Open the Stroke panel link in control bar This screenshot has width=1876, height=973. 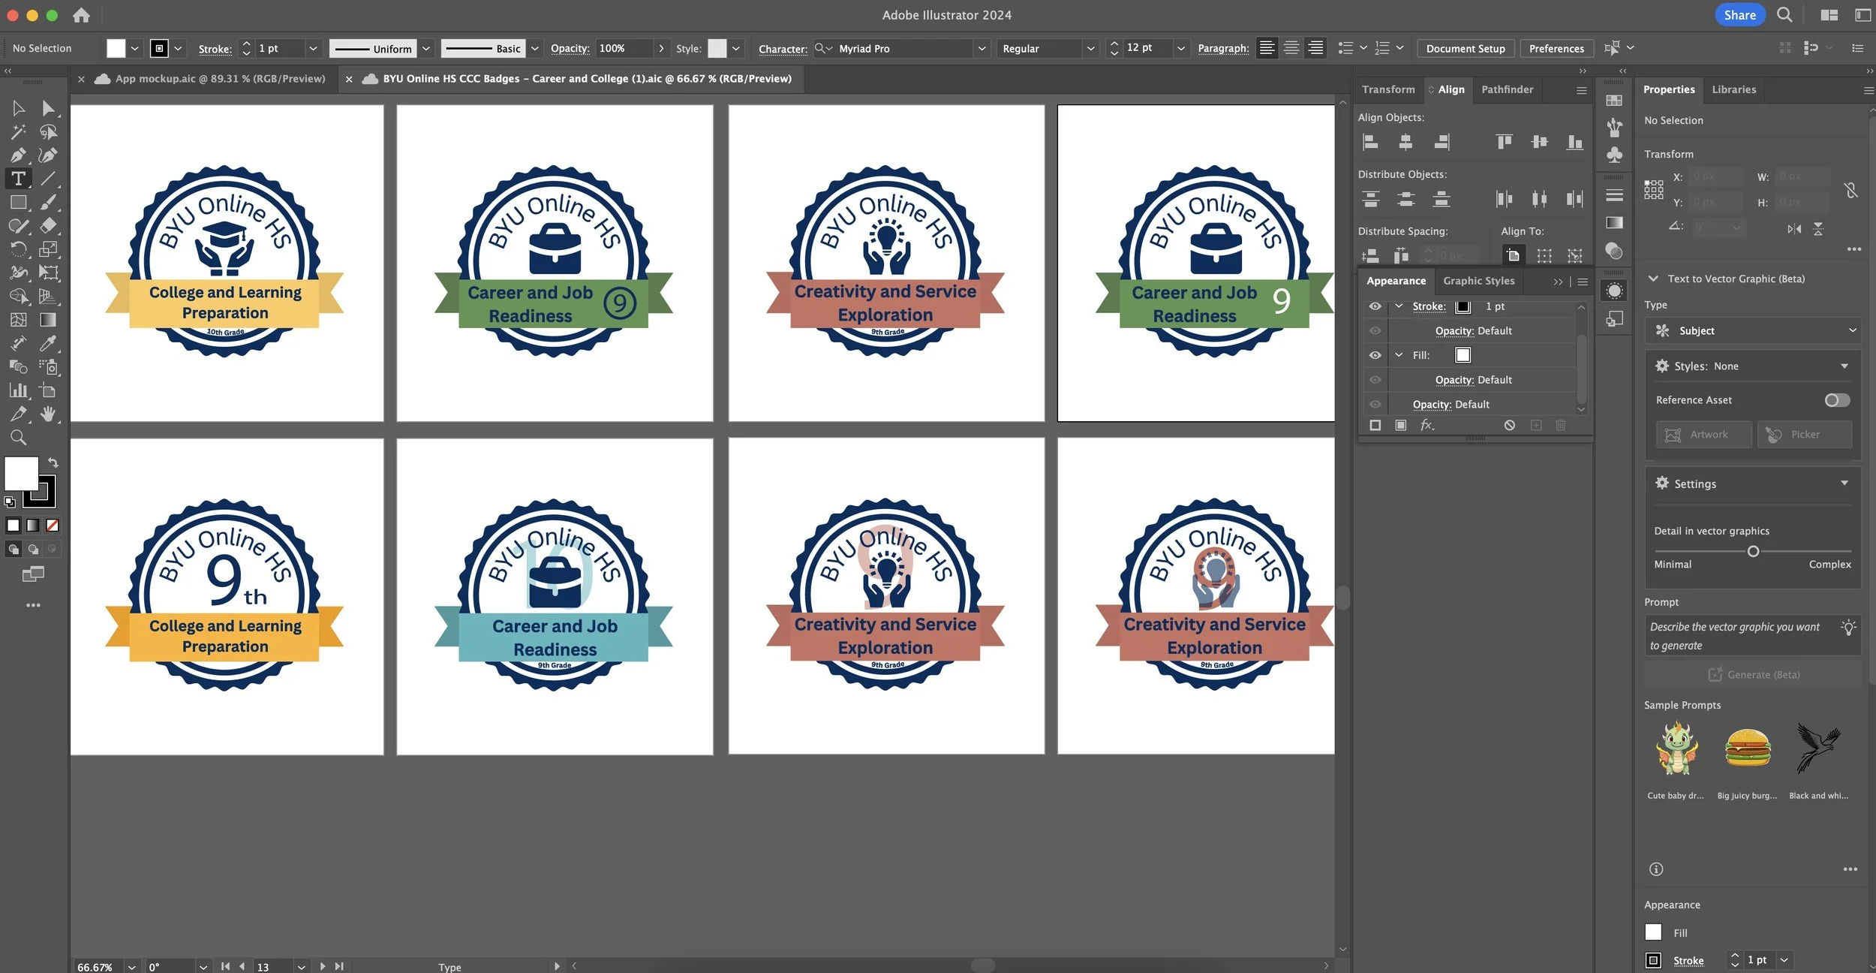coord(215,49)
